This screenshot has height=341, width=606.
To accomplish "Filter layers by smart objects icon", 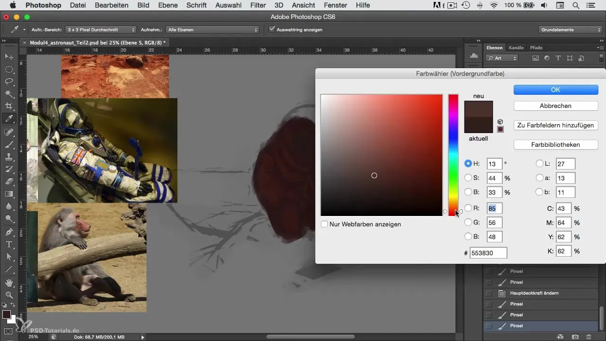I will coord(581,58).
